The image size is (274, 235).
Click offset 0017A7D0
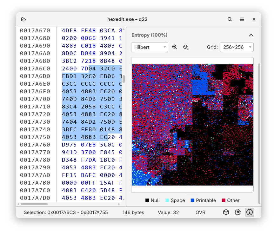click(x=35, y=198)
